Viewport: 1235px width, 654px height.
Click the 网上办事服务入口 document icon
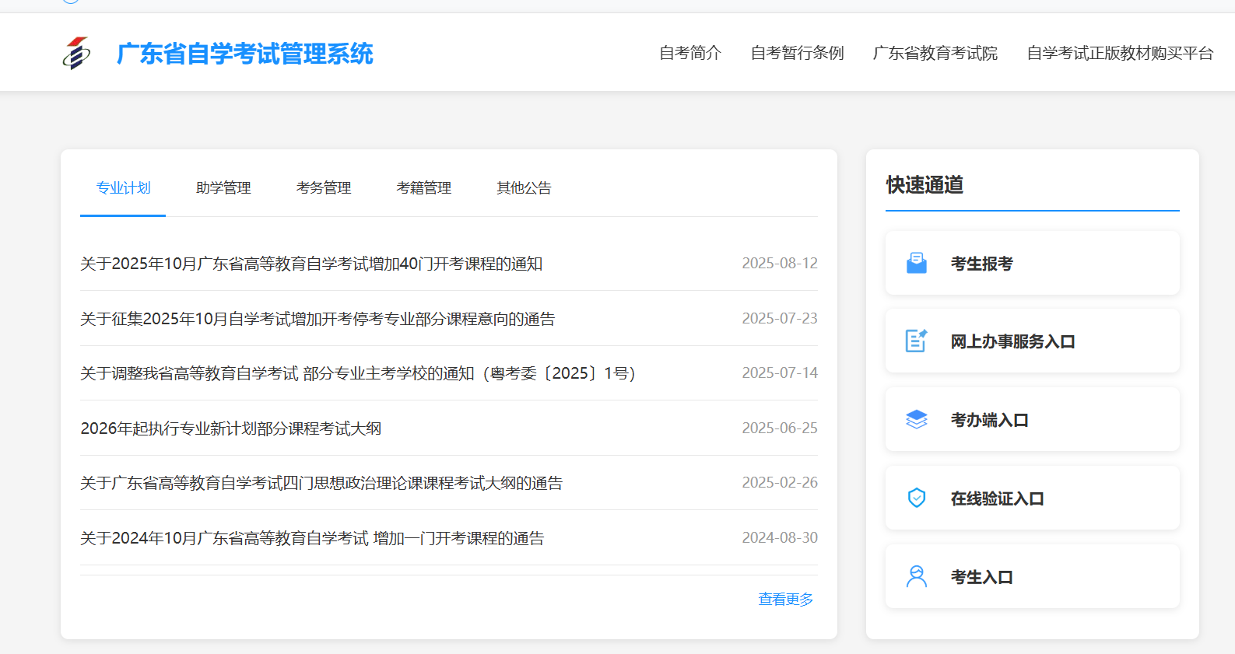(917, 341)
